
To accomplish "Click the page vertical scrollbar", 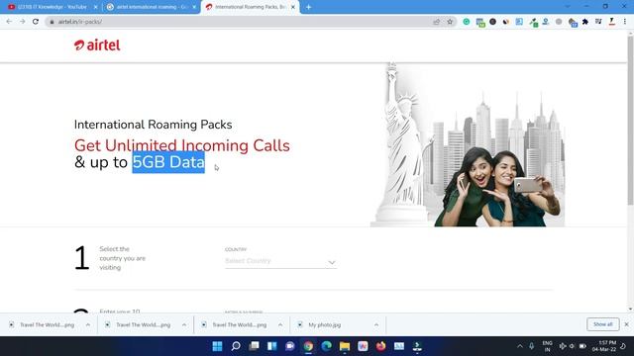I will (630, 121).
